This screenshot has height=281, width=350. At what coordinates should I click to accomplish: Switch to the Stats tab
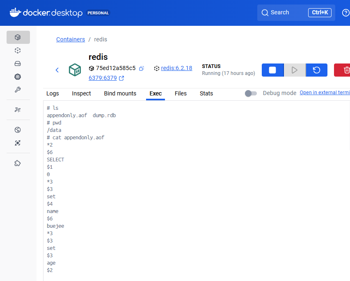(206, 93)
